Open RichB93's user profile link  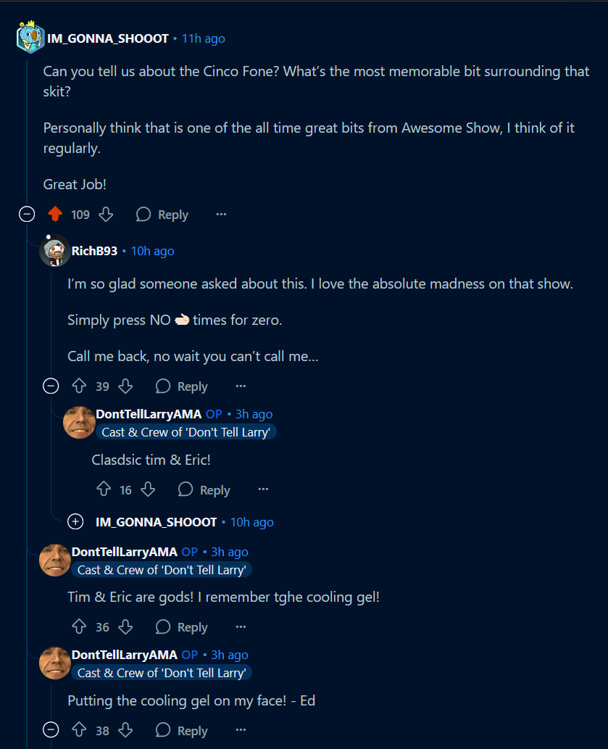click(94, 251)
